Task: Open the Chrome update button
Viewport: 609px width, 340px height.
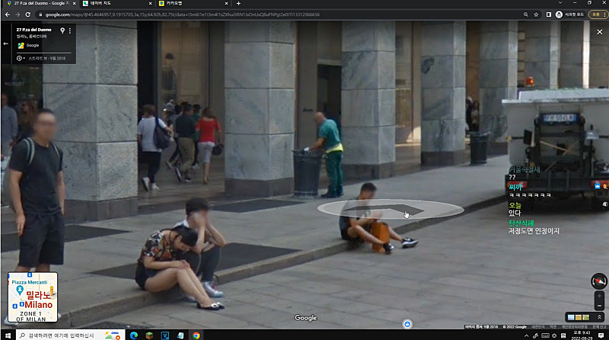Action: (598, 14)
